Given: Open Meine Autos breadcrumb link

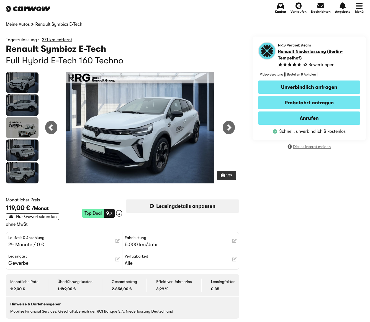Looking at the screenshot, I should 18,24.
